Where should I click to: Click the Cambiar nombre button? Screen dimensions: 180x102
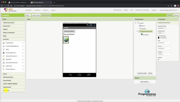142,73
